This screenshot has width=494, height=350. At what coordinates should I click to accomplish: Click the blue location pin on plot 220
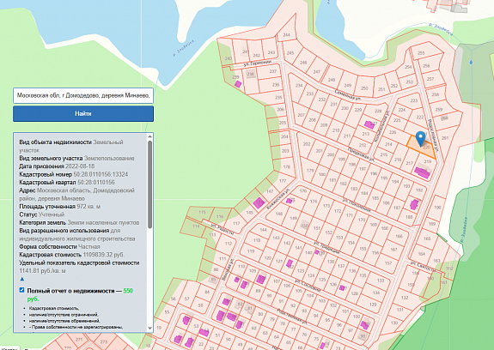coord(421,139)
